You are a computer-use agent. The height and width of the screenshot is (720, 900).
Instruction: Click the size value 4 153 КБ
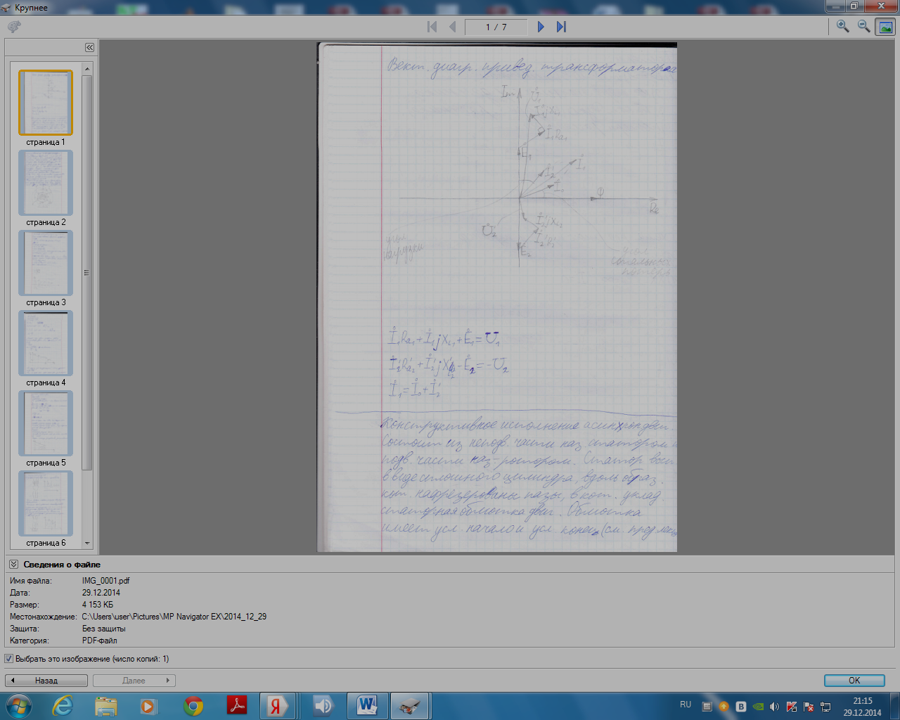coord(97,605)
